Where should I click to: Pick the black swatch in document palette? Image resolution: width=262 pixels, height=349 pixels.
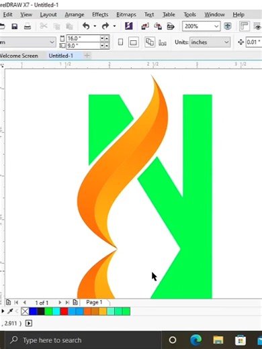40,311
